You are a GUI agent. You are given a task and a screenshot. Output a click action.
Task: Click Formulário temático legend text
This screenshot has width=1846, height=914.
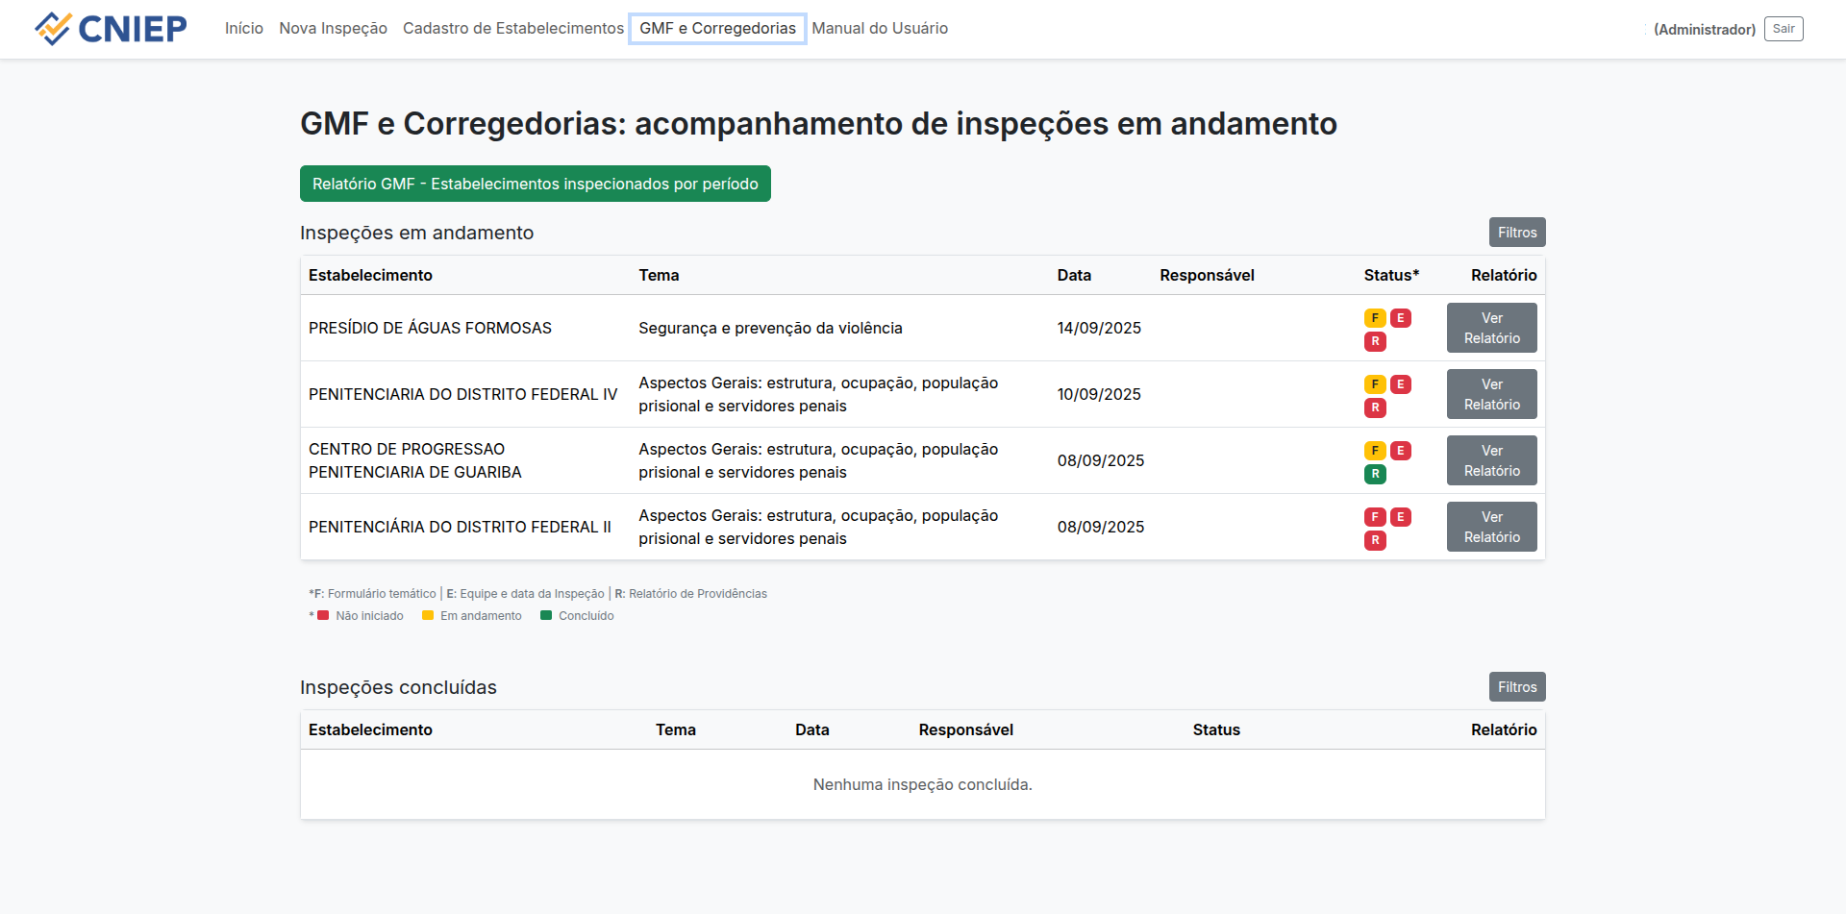[382, 594]
